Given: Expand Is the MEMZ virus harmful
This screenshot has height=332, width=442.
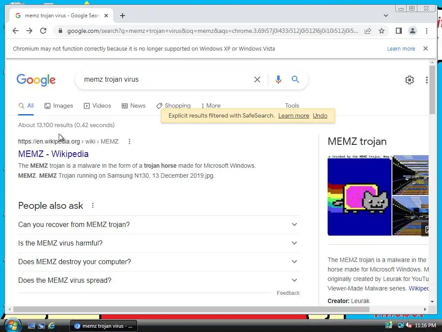Looking at the screenshot, I should (x=159, y=243).
